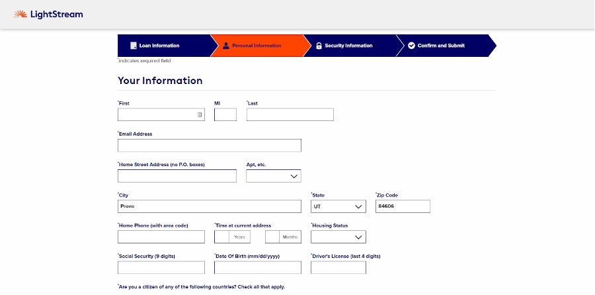Click the Loan Information document icon

coord(133,46)
